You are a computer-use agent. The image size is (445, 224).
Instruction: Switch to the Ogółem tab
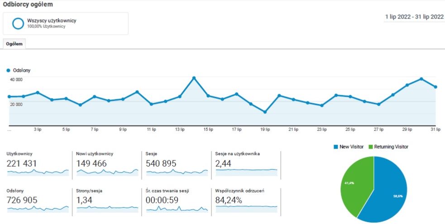coord(14,44)
